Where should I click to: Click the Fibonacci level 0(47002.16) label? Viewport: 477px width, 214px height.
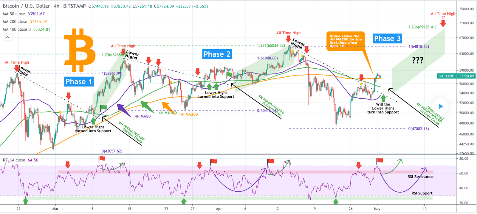pos(419,129)
